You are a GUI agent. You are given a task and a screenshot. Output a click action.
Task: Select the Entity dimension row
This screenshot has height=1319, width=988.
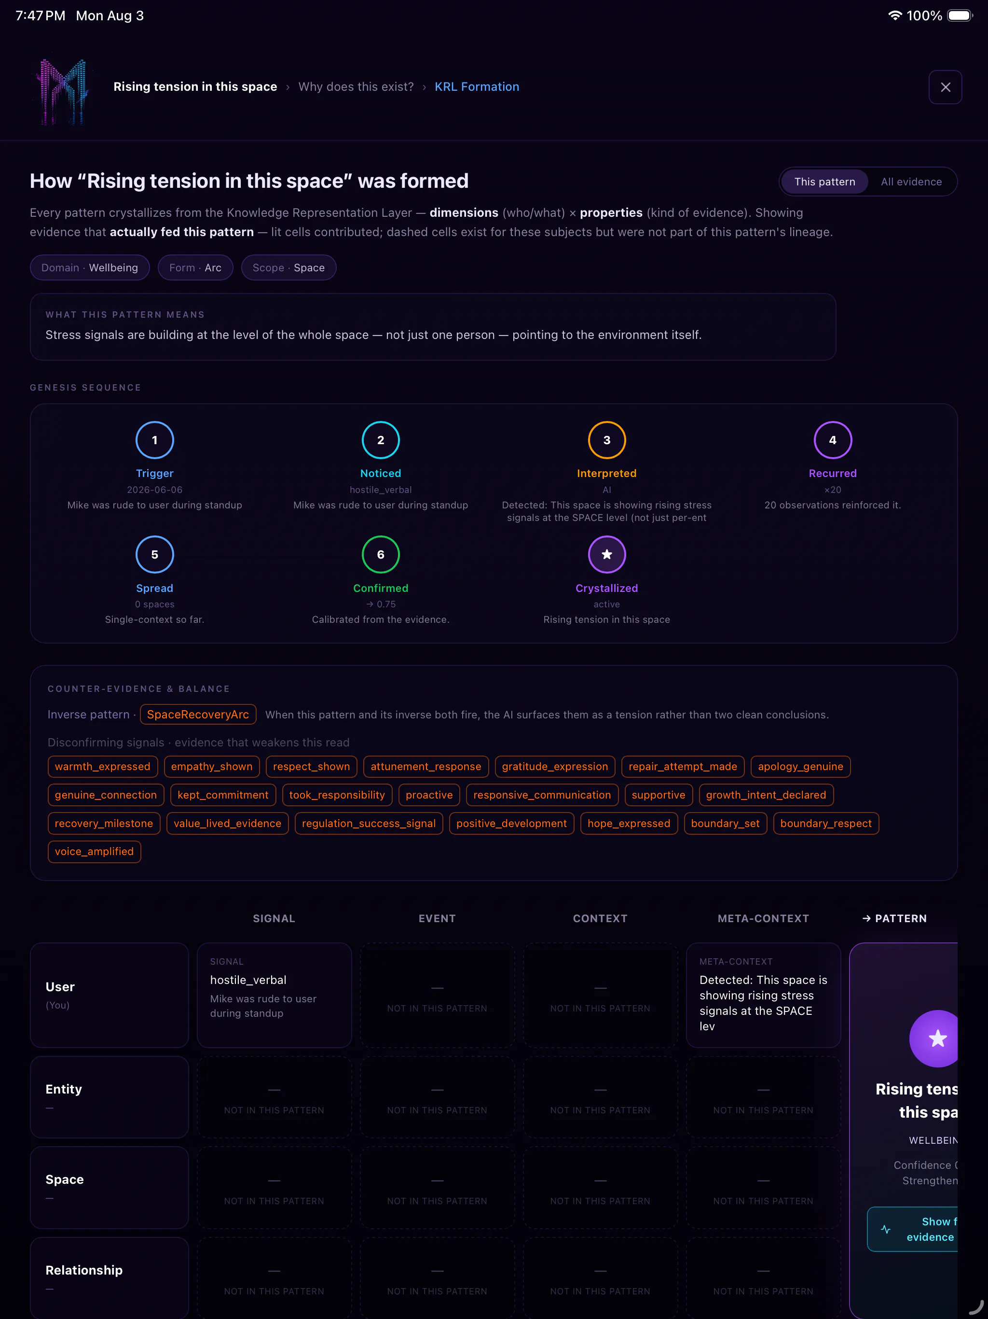point(110,1096)
